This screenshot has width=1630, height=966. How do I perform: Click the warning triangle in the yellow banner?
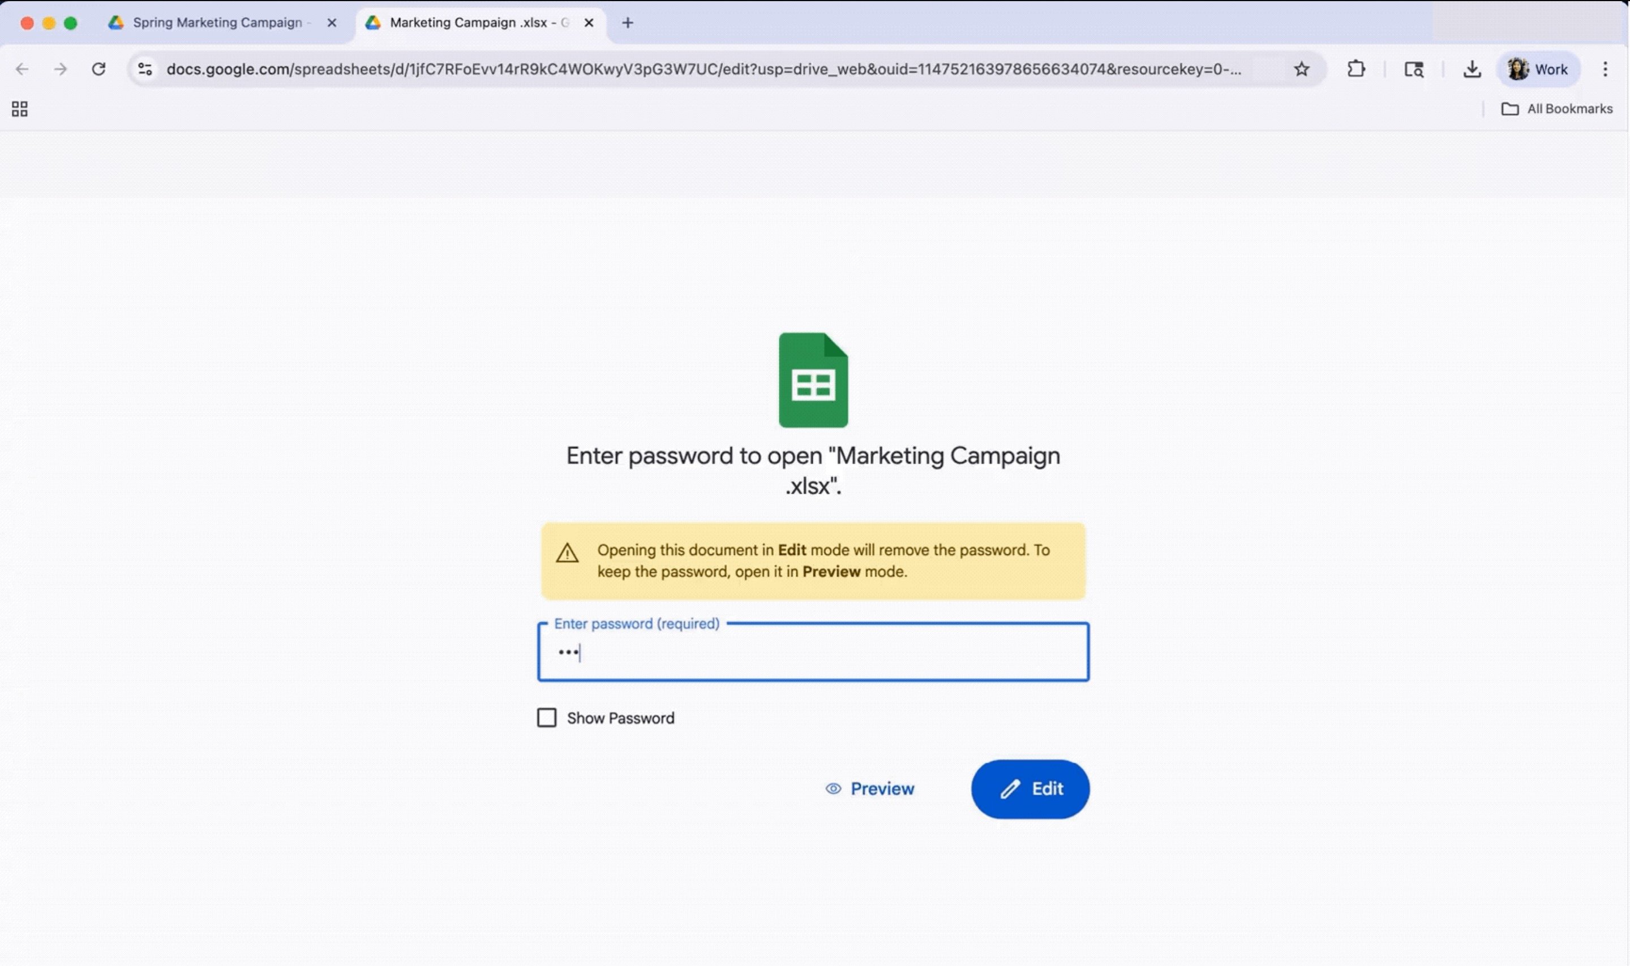point(566,553)
